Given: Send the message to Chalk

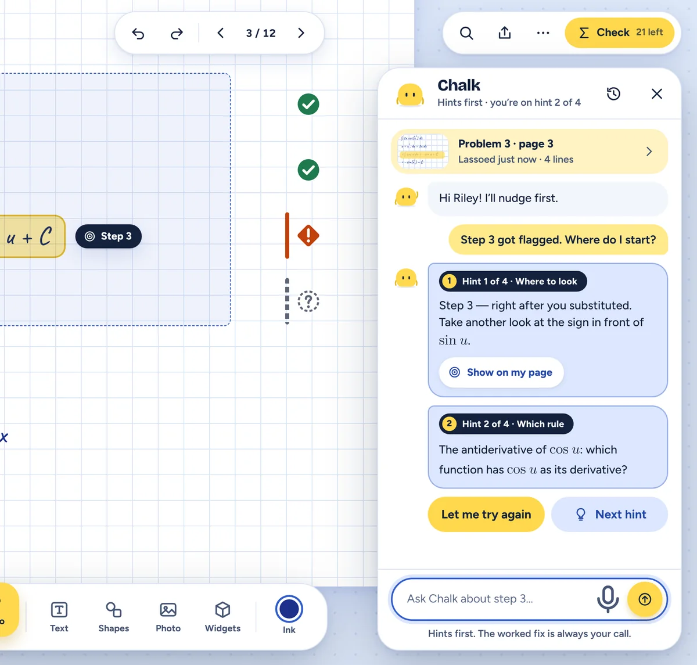Looking at the screenshot, I should point(645,599).
